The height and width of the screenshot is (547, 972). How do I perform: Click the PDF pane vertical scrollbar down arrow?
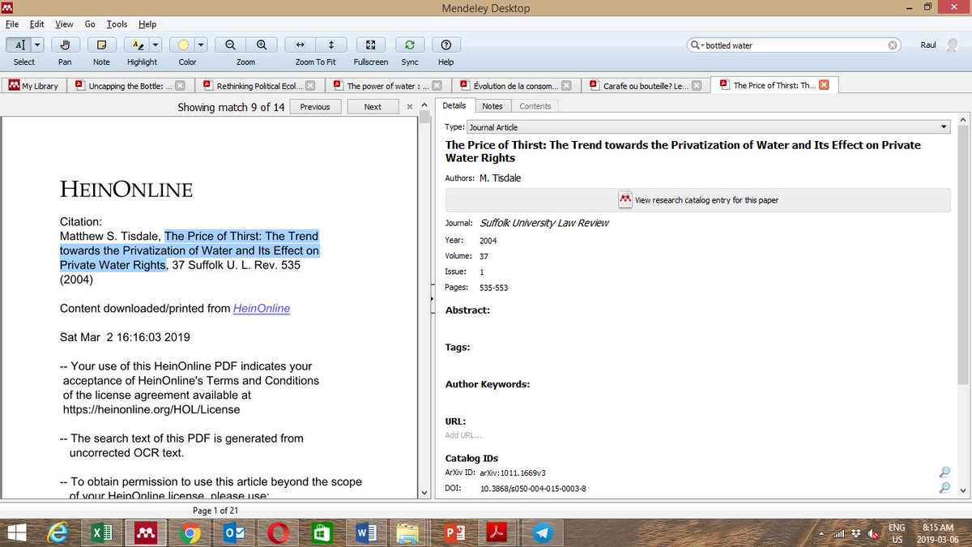pyautogui.click(x=424, y=492)
